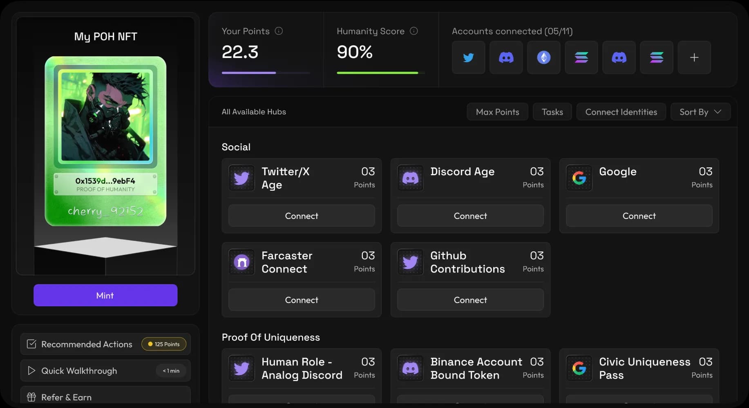Image resolution: width=749 pixels, height=408 pixels.
Task: Check the Recommended Actions checkbox icon
Action: (x=31, y=344)
